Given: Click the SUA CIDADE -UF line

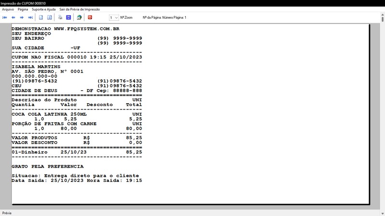Looking at the screenshot, I should (x=46, y=48).
